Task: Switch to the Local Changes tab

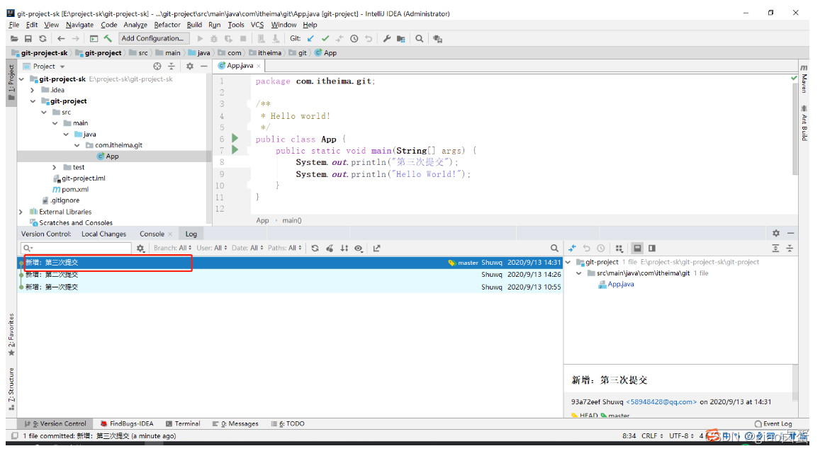Action: click(103, 234)
